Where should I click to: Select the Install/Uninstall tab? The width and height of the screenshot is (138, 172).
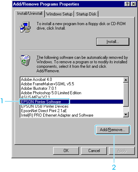click(30, 13)
